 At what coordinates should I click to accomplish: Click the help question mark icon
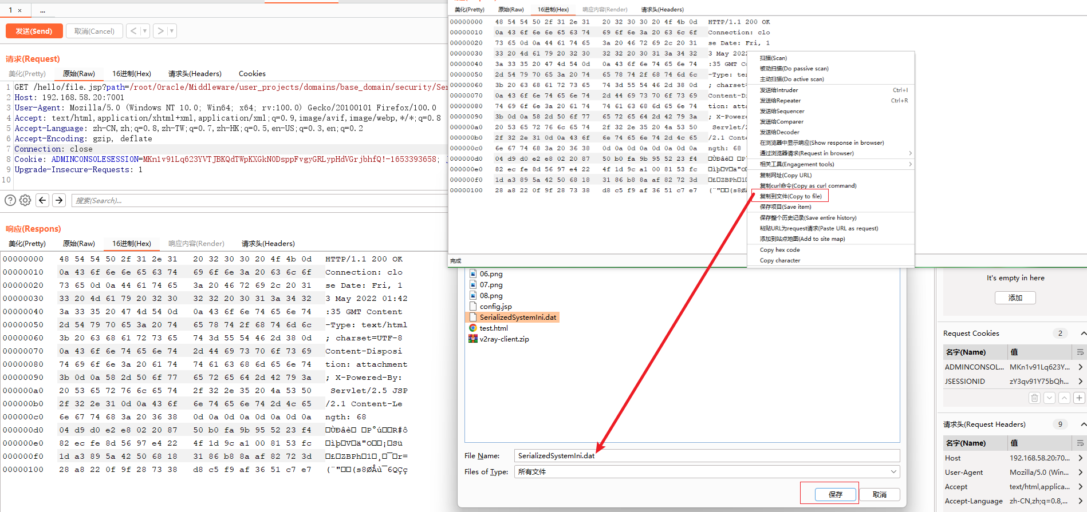(10, 200)
